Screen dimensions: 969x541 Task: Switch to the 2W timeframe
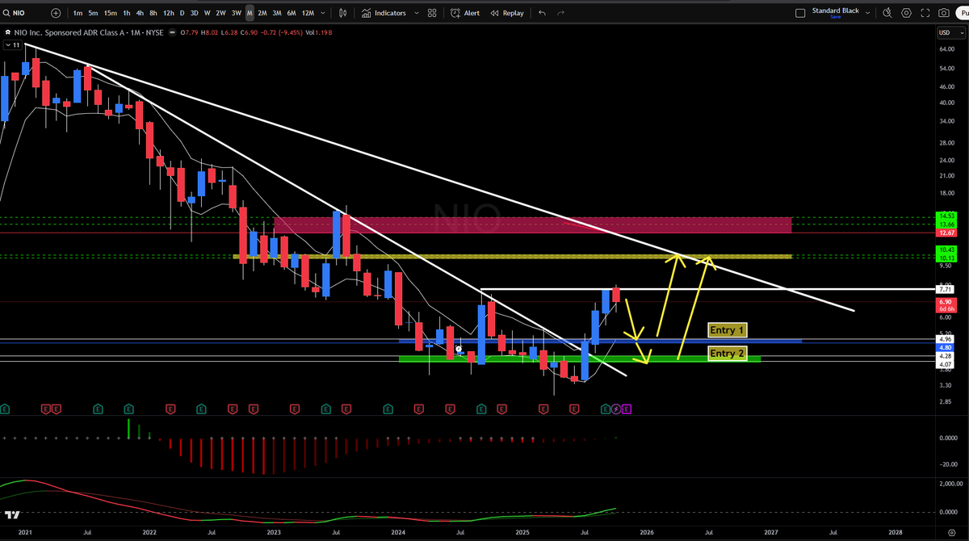[x=220, y=13]
